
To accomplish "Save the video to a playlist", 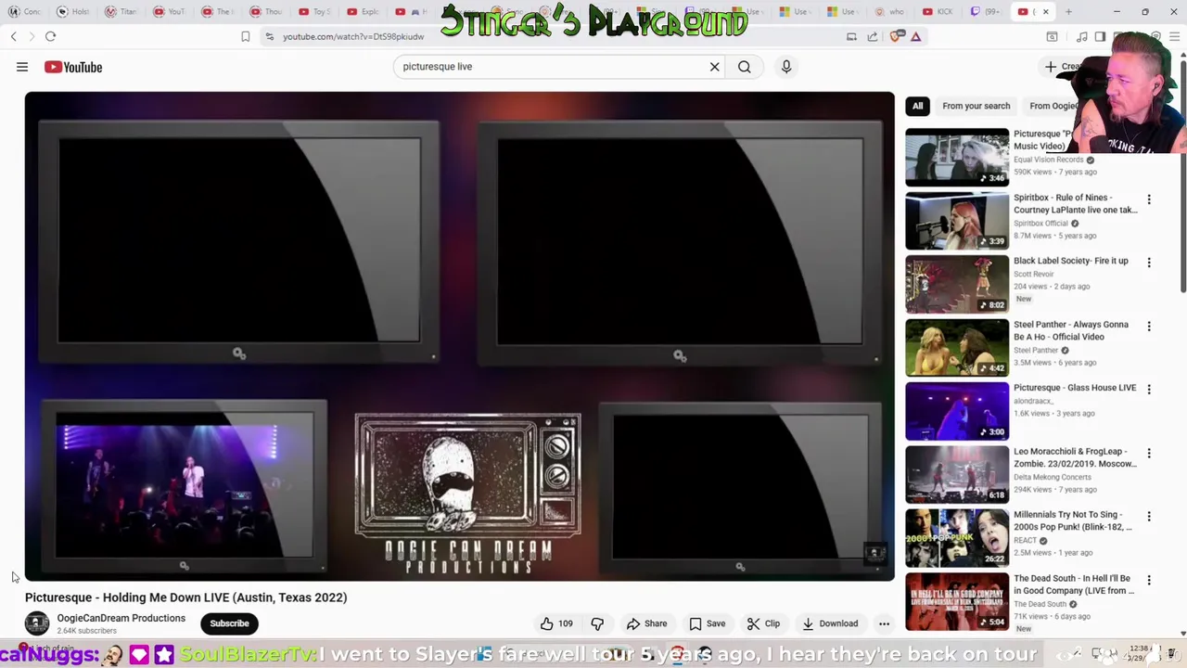I will click(707, 623).
